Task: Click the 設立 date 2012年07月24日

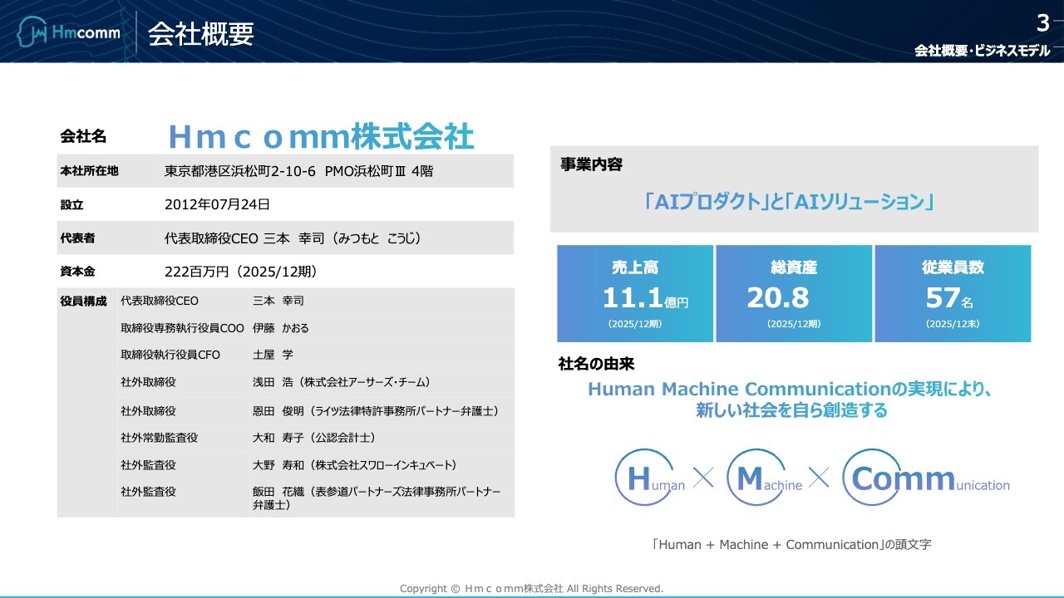Action: pyautogui.click(x=217, y=204)
